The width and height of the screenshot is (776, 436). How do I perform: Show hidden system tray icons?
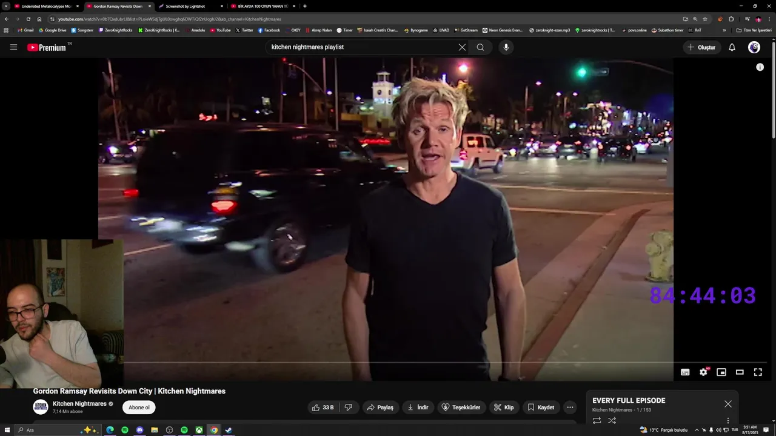(x=697, y=430)
